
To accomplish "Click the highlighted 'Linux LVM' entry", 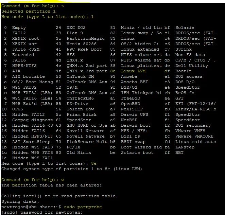I will click(133, 71).
